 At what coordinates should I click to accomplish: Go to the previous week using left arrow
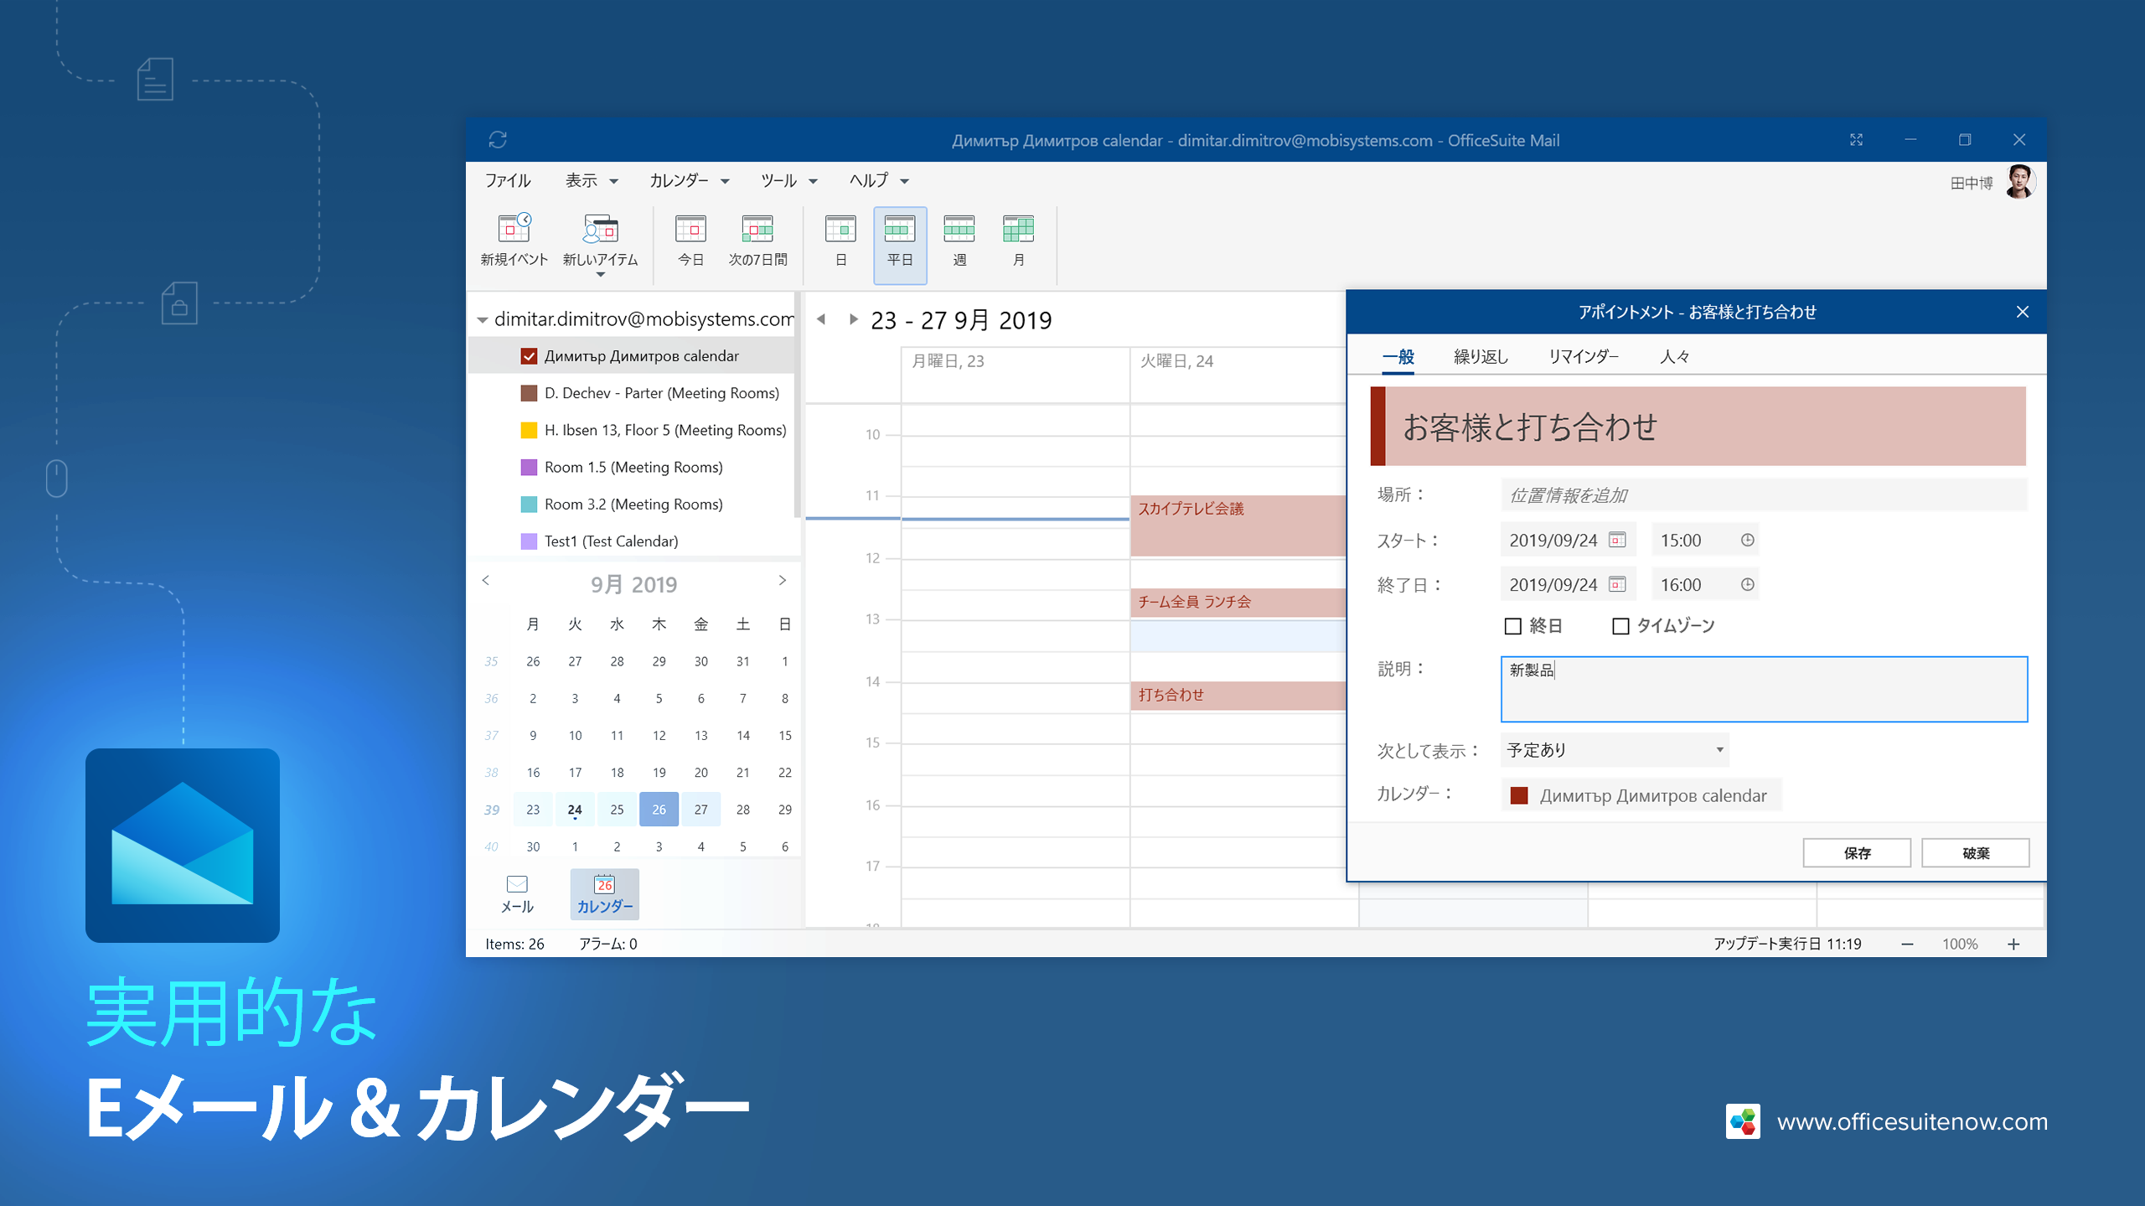[x=821, y=319]
